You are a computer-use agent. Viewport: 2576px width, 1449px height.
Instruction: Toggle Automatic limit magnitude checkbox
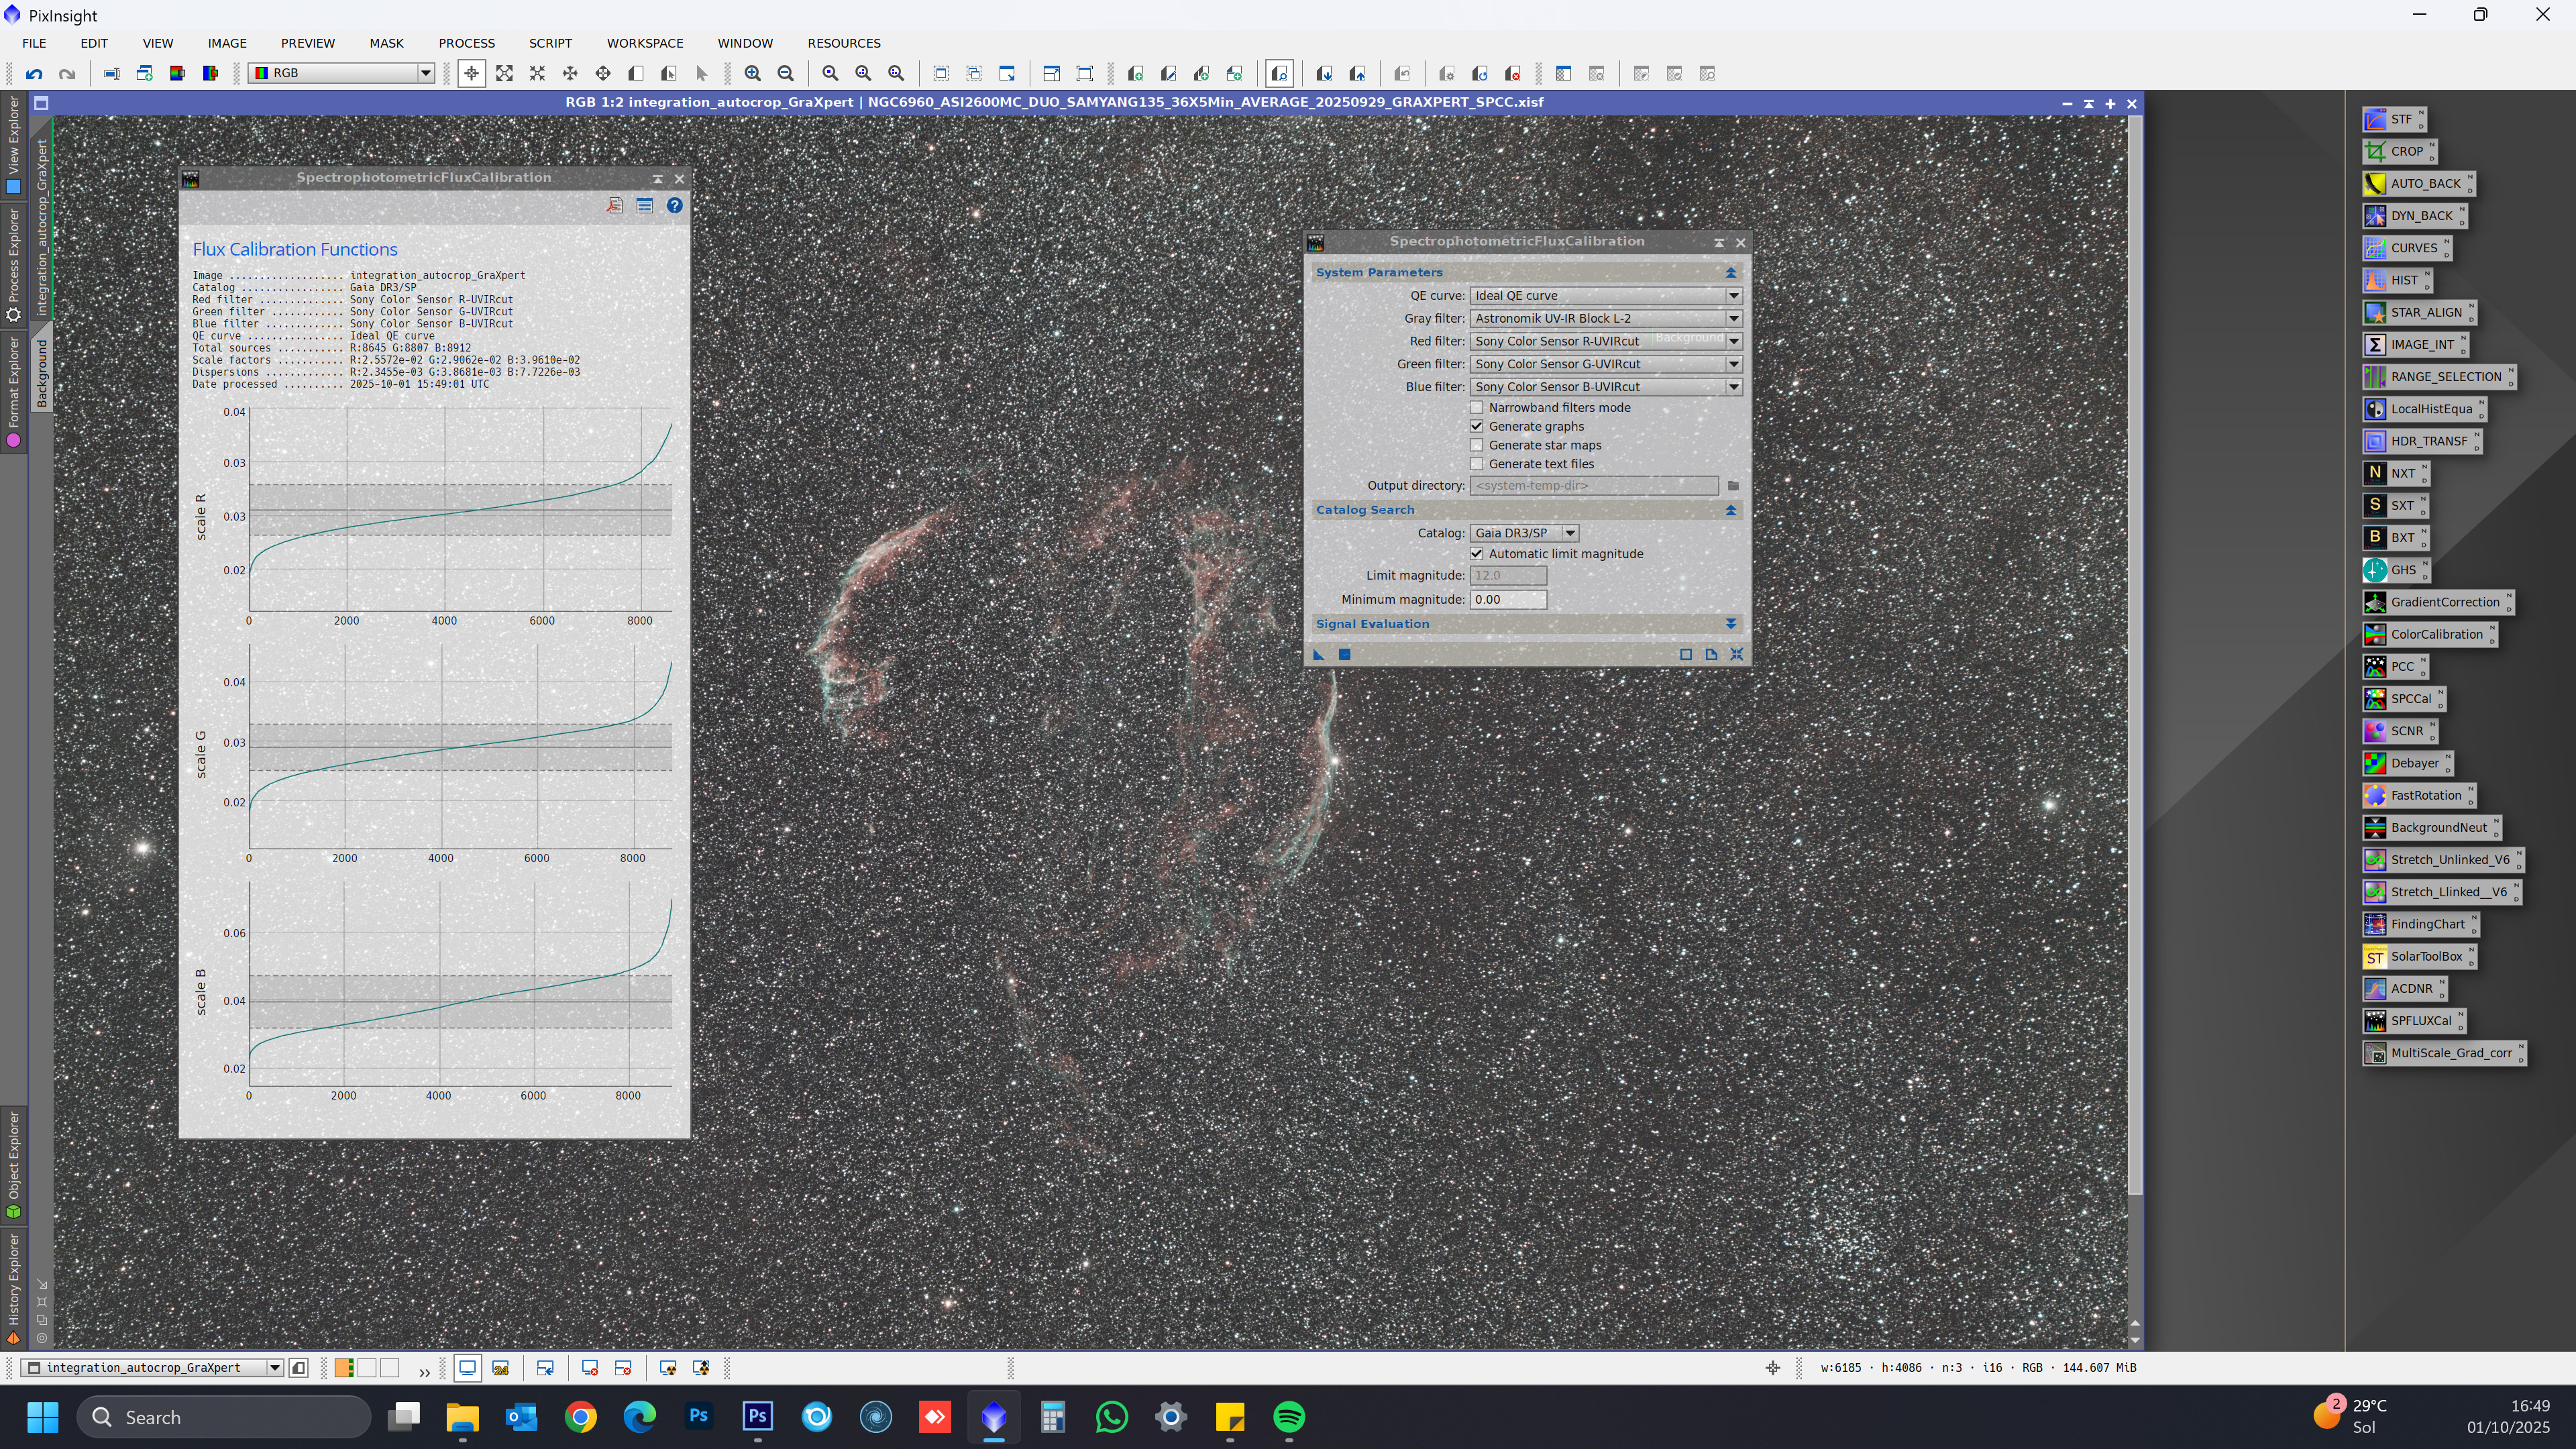[1476, 553]
